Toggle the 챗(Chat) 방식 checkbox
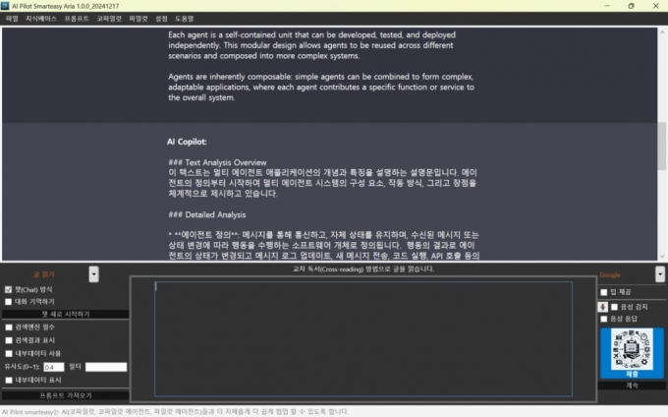 (9, 290)
